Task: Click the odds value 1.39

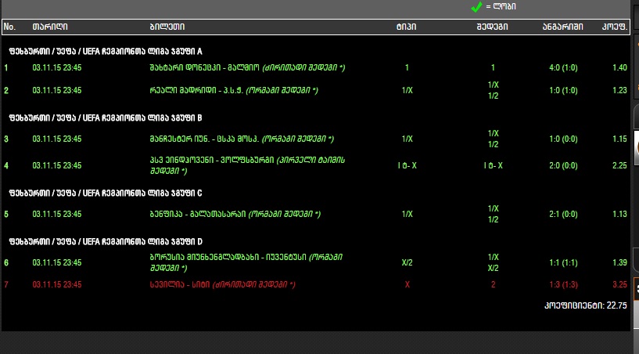Action: point(619,262)
